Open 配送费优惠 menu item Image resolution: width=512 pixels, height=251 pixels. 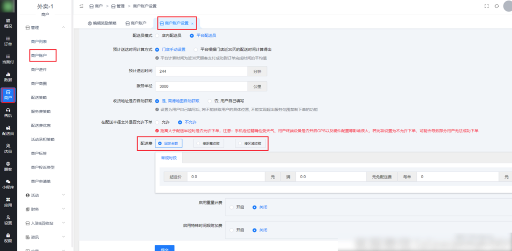point(41,125)
